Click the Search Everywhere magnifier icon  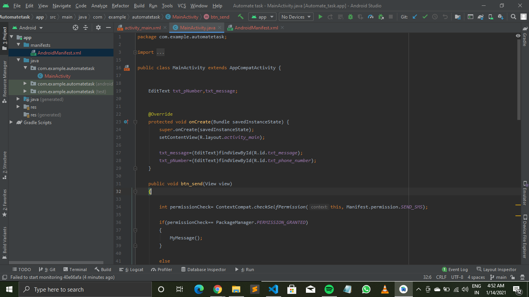(x=513, y=17)
